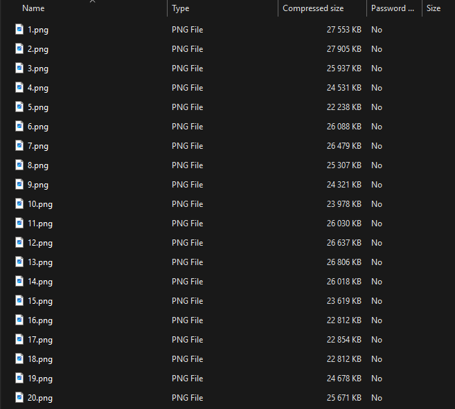Select the 17.png file name

[x=40, y=340]
